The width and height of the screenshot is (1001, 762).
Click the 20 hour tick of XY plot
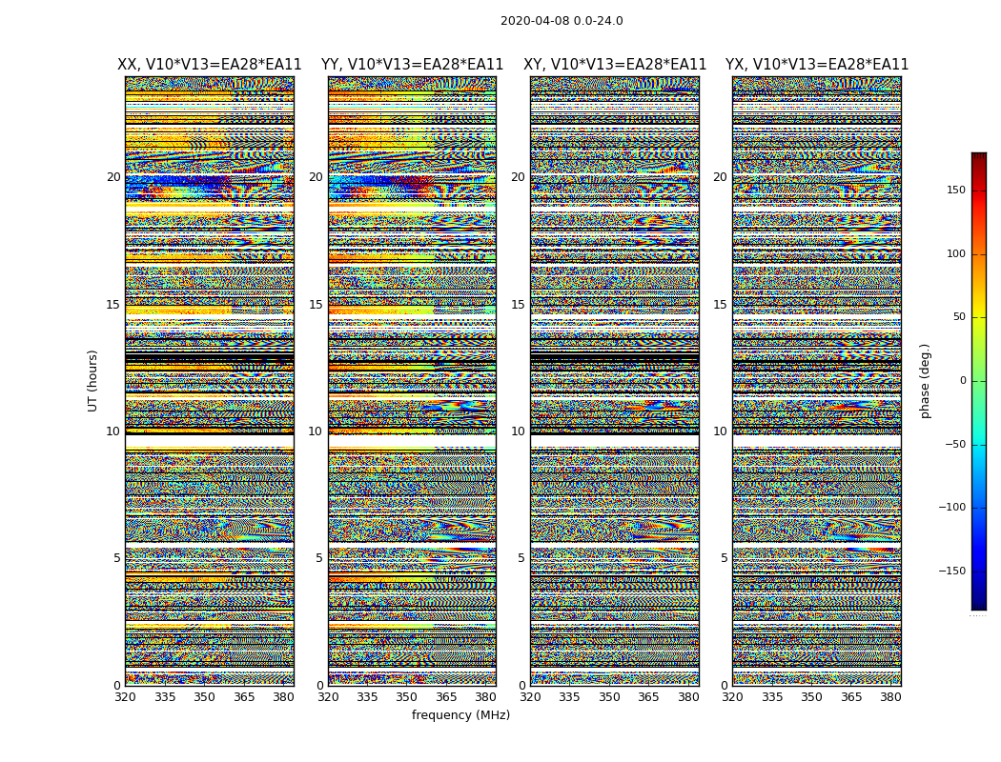pyautogui.click(x=519, y=177)
